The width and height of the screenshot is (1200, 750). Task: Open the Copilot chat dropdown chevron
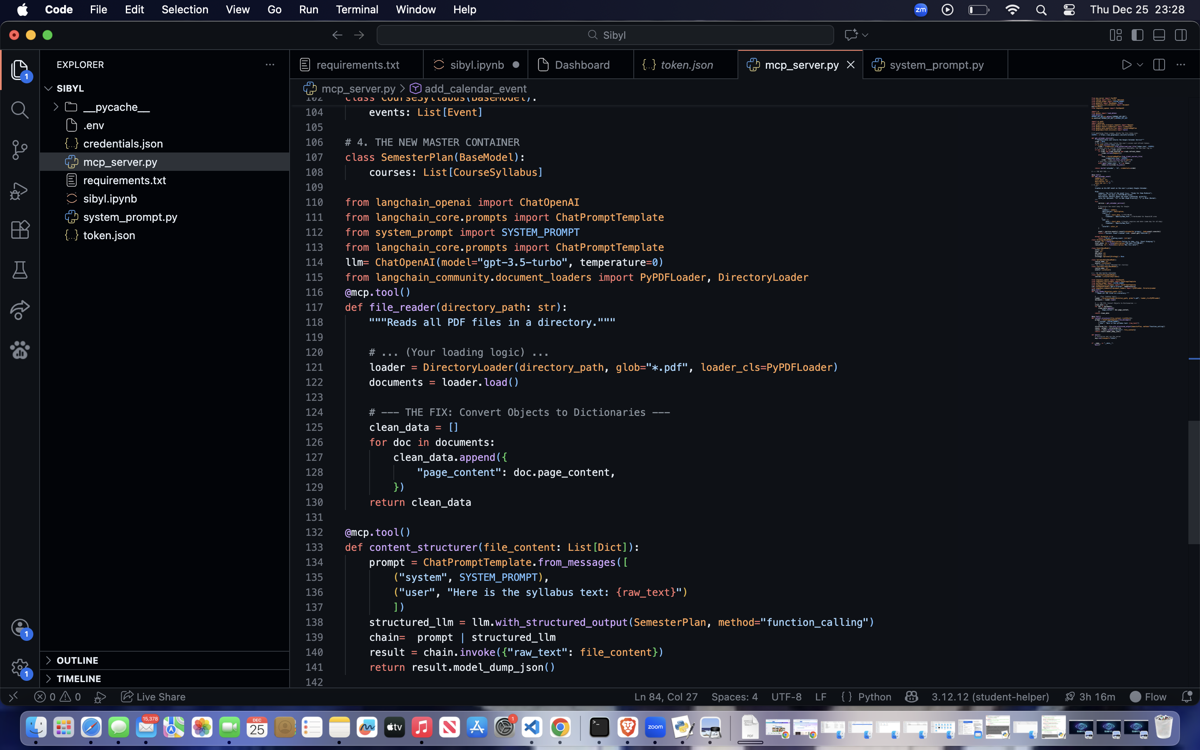pos(865,35)
